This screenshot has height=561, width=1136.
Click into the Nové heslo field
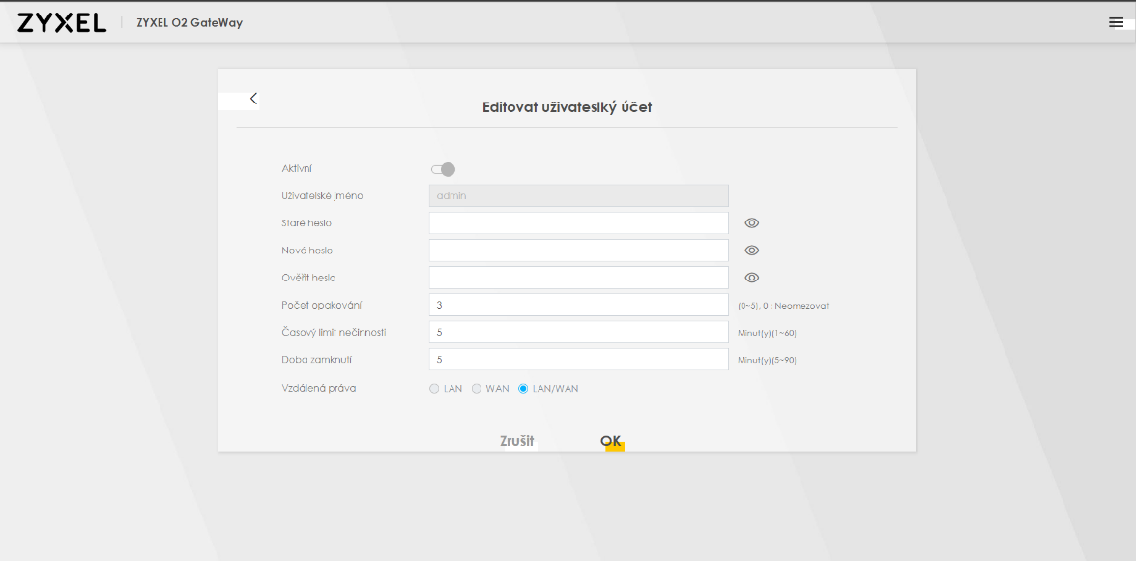578,251
